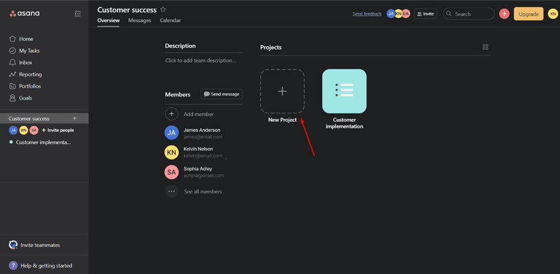The image size is (560, 274).
Task: Click james@email.com text
Action: (x=203, y=137)
